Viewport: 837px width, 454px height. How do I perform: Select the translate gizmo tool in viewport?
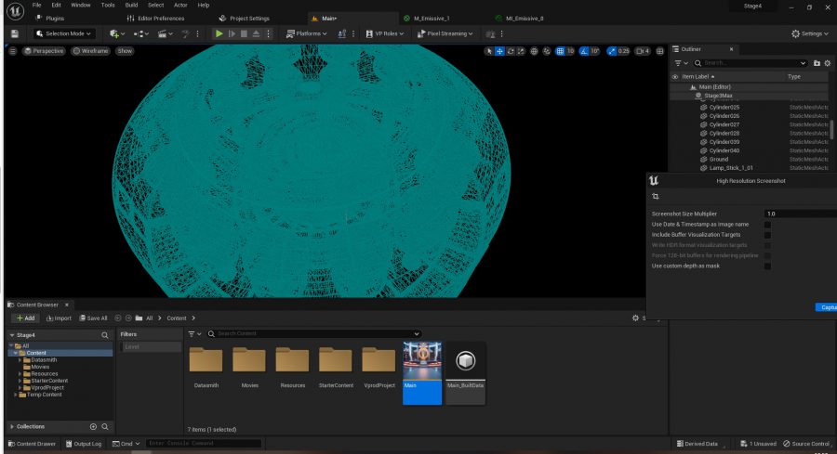point(499,51)
